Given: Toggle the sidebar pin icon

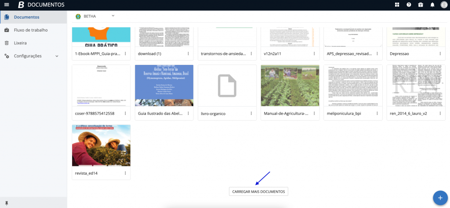Looking at the screenshot, I should pyautogui.click(x=6, y=204).
